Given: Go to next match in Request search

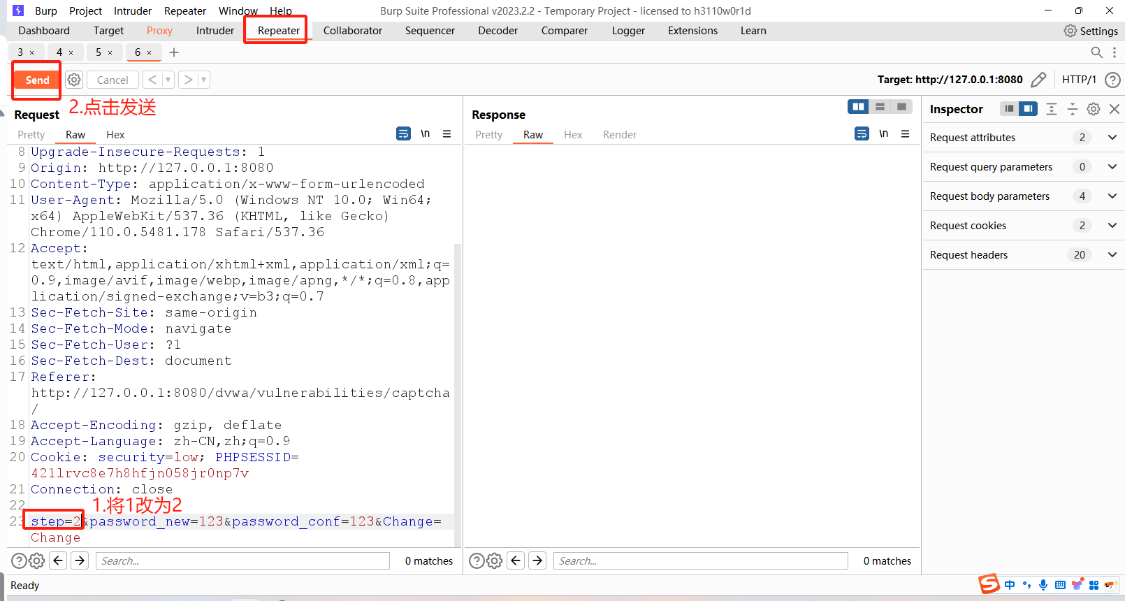Looking at the screenshot, I should coord(80,560).
